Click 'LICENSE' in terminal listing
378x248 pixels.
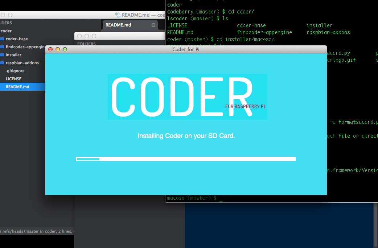(177, 25)
